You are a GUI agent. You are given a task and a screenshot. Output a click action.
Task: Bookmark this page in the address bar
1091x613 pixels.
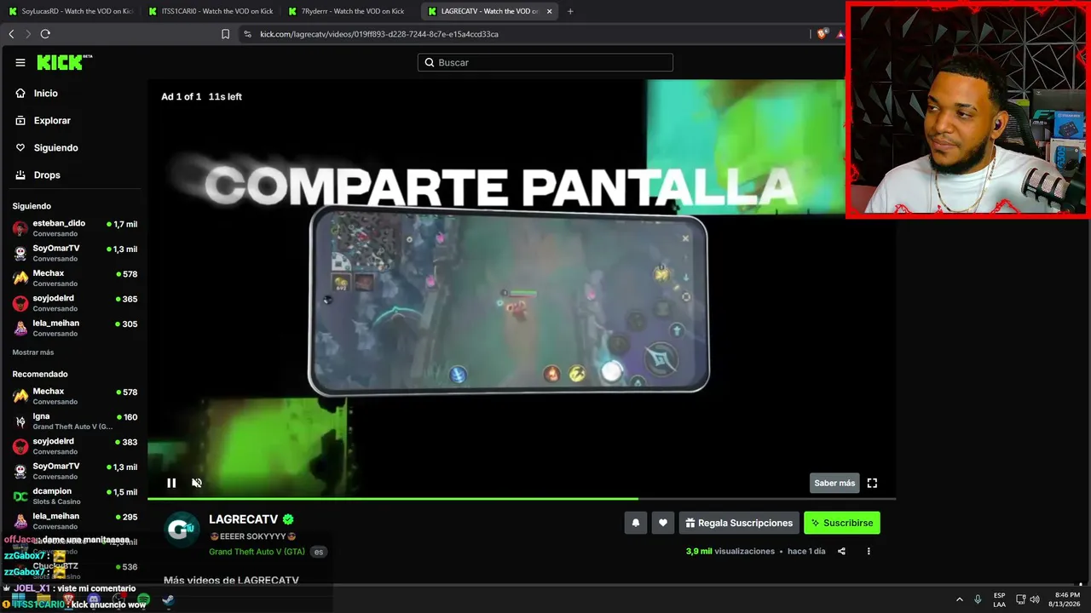(225, 34)
